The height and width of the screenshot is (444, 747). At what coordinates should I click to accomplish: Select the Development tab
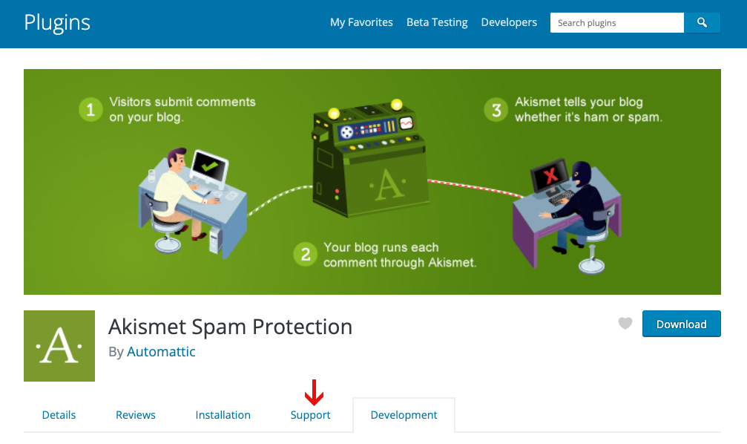(404, 415)
